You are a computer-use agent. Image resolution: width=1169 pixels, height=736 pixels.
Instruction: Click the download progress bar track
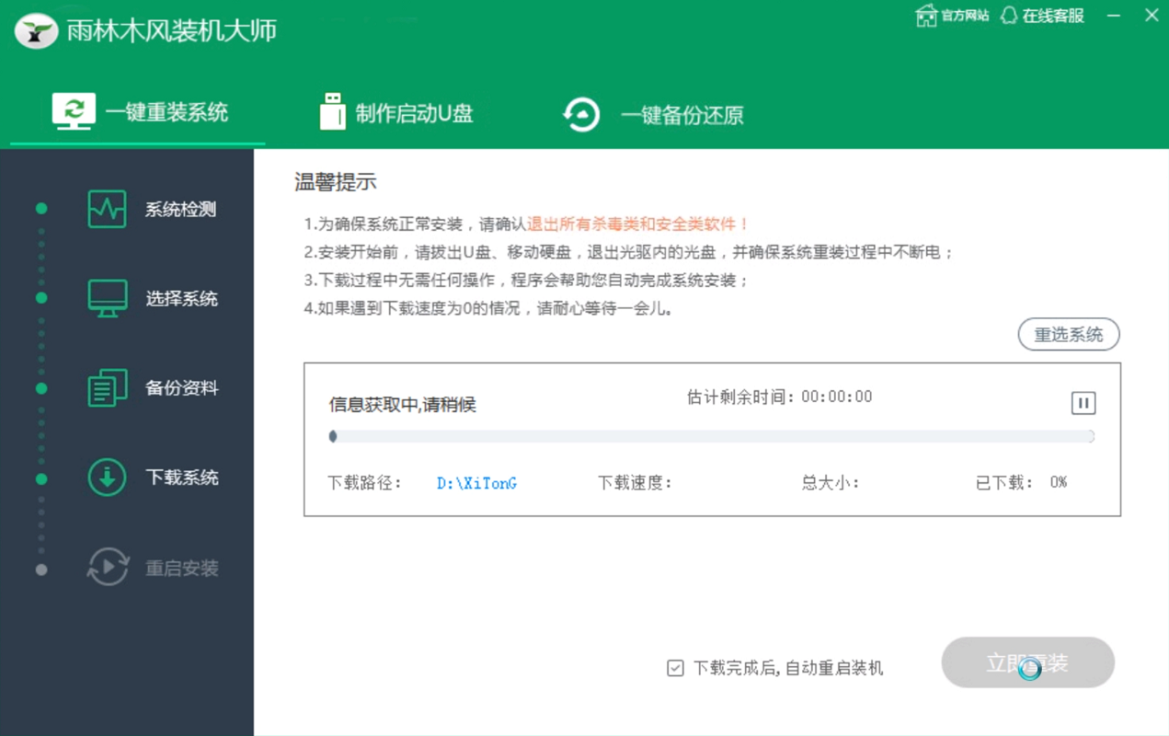click(712, 436)
